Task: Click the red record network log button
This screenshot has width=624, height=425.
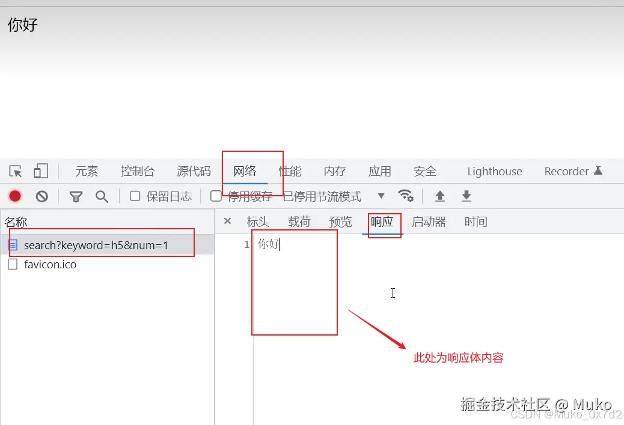Action: [x=14, y=196]
